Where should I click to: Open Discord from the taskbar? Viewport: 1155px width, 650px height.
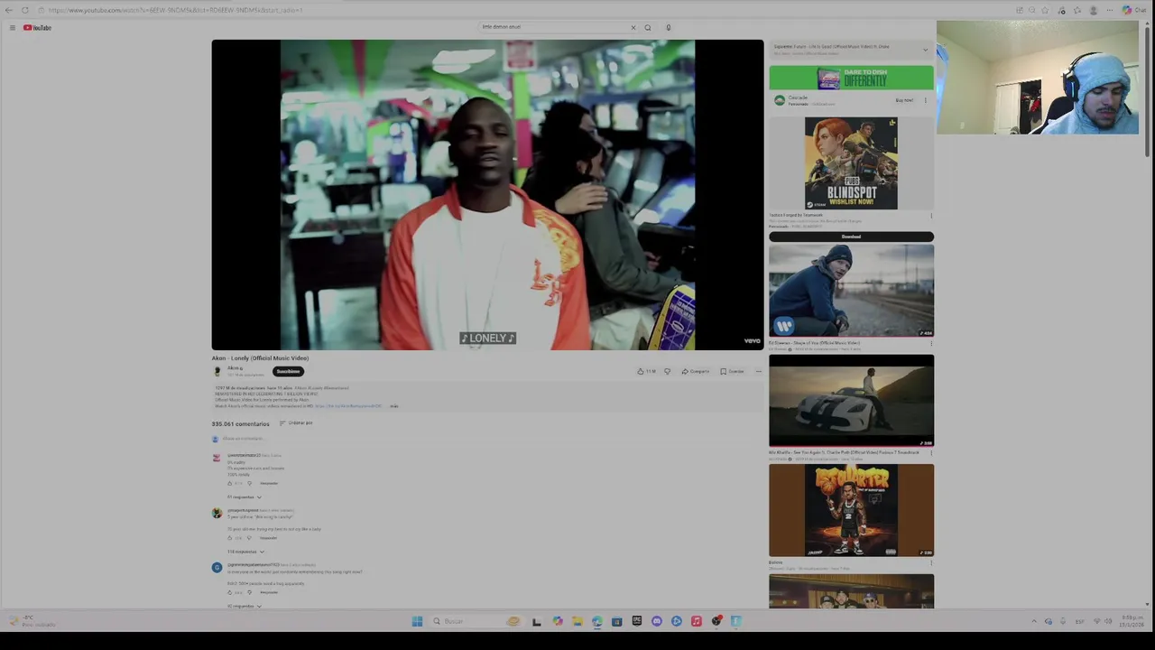pyautogui.click(x=656, y=621)
